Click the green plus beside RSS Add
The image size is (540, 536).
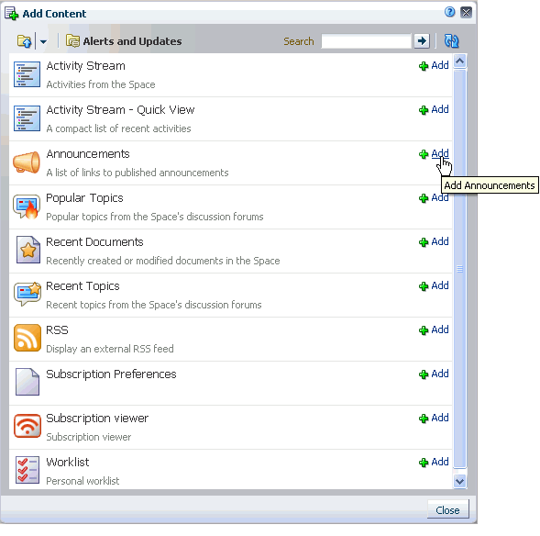click(424, 330)
